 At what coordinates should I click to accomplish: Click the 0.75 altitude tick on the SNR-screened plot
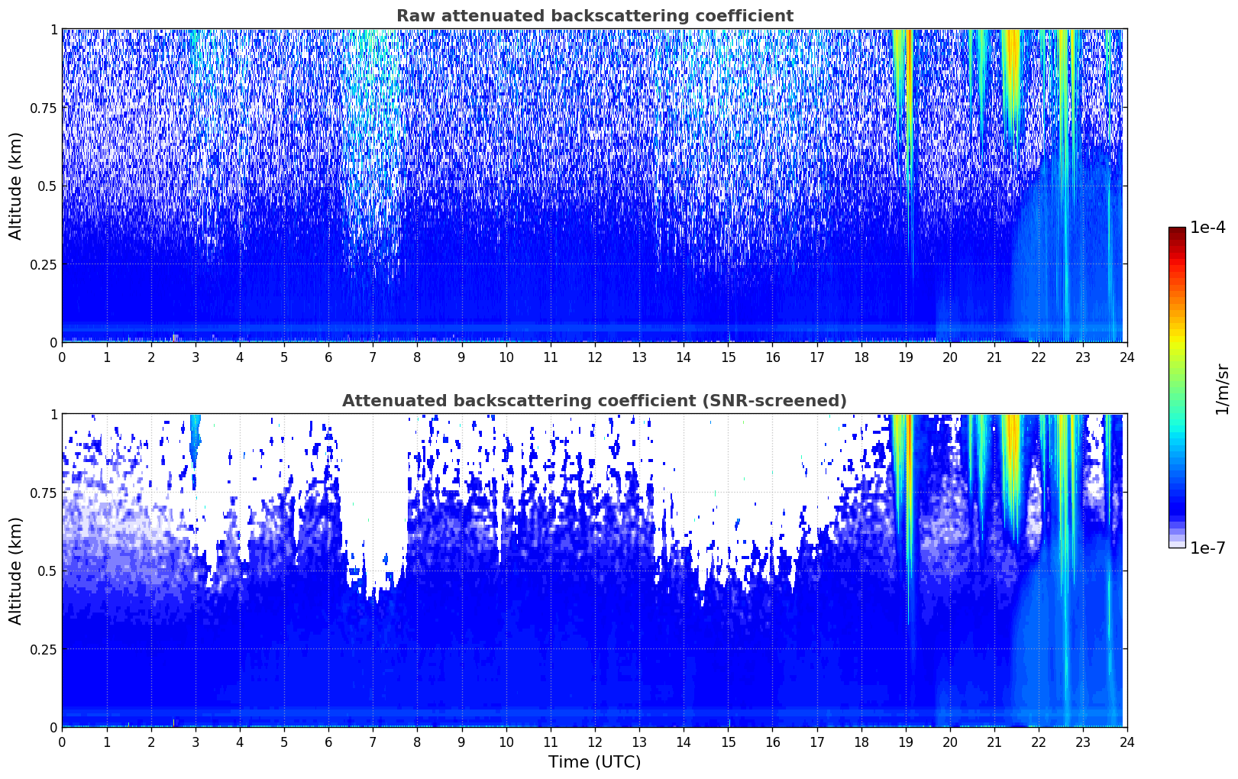tap(44, 493)
